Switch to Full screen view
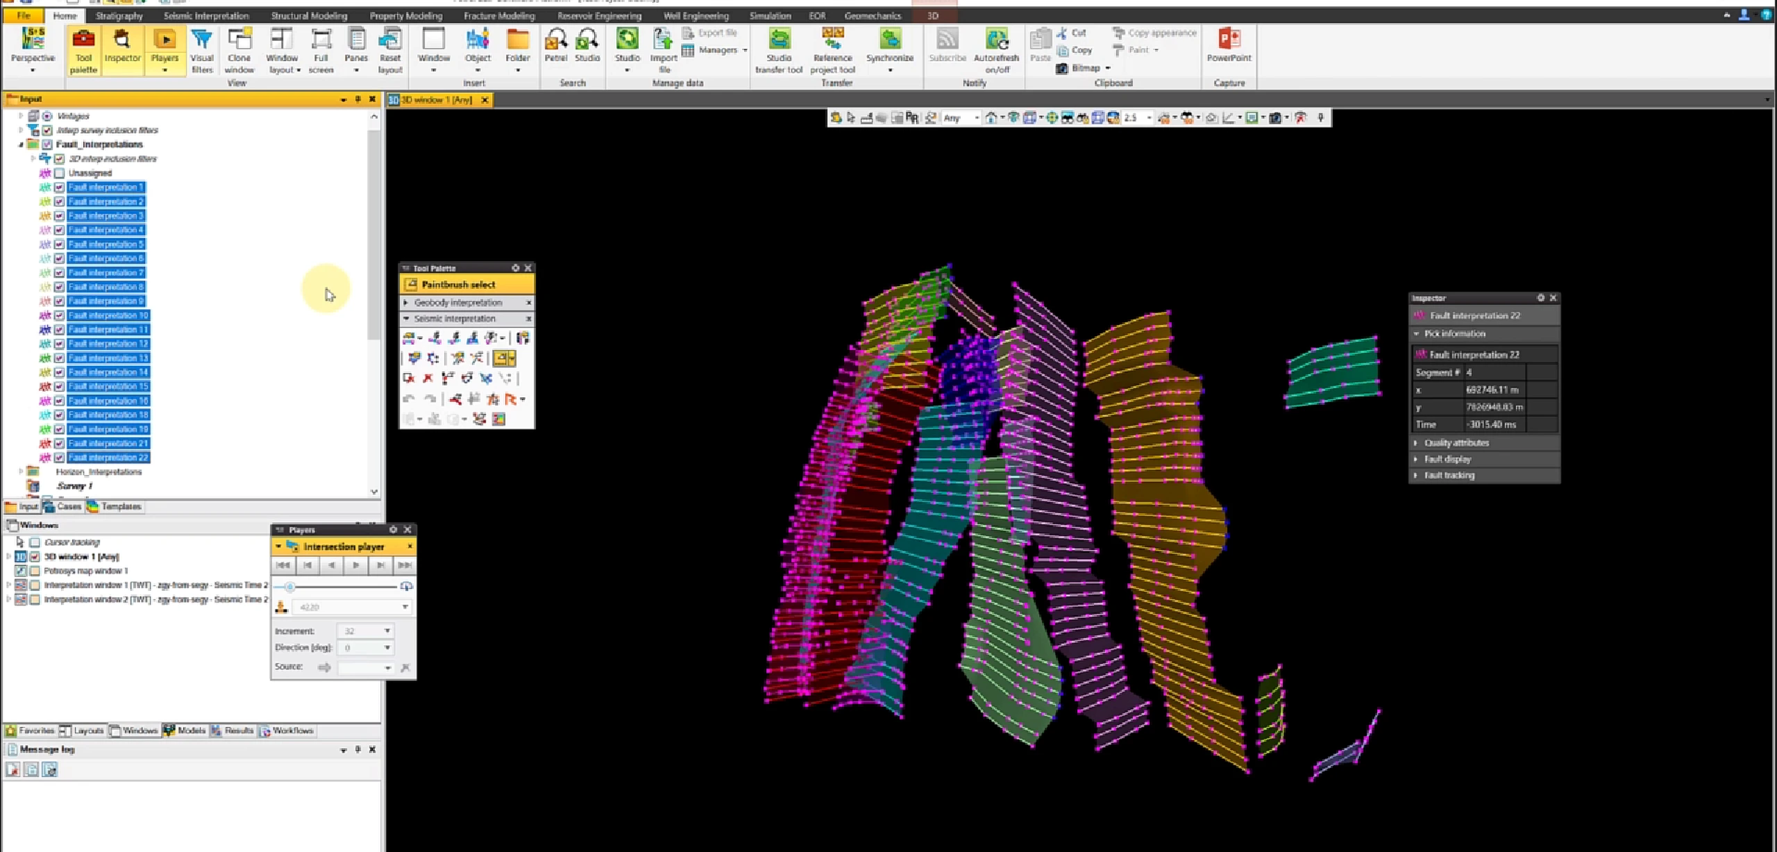Screen dimensions: 1777x852 coord(321,50)
